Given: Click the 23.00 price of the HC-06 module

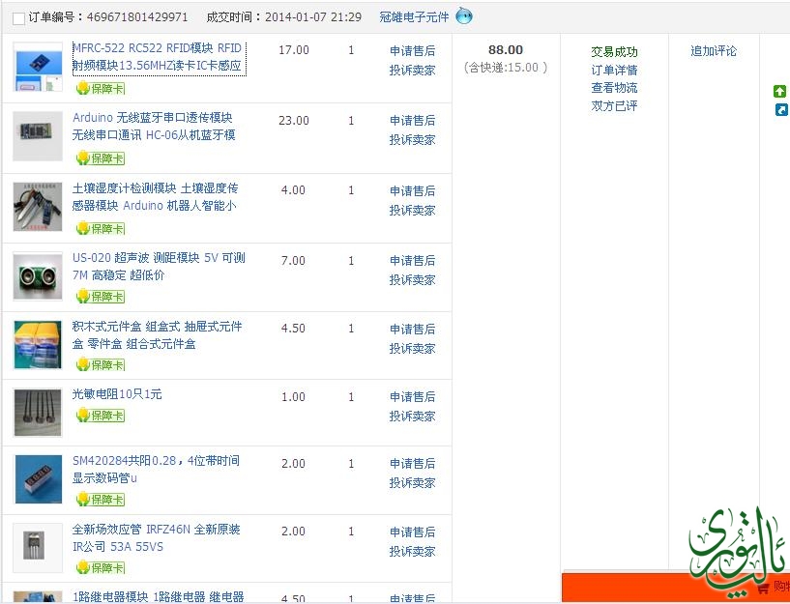Looking at the screenshot, I should coord(294,120).
